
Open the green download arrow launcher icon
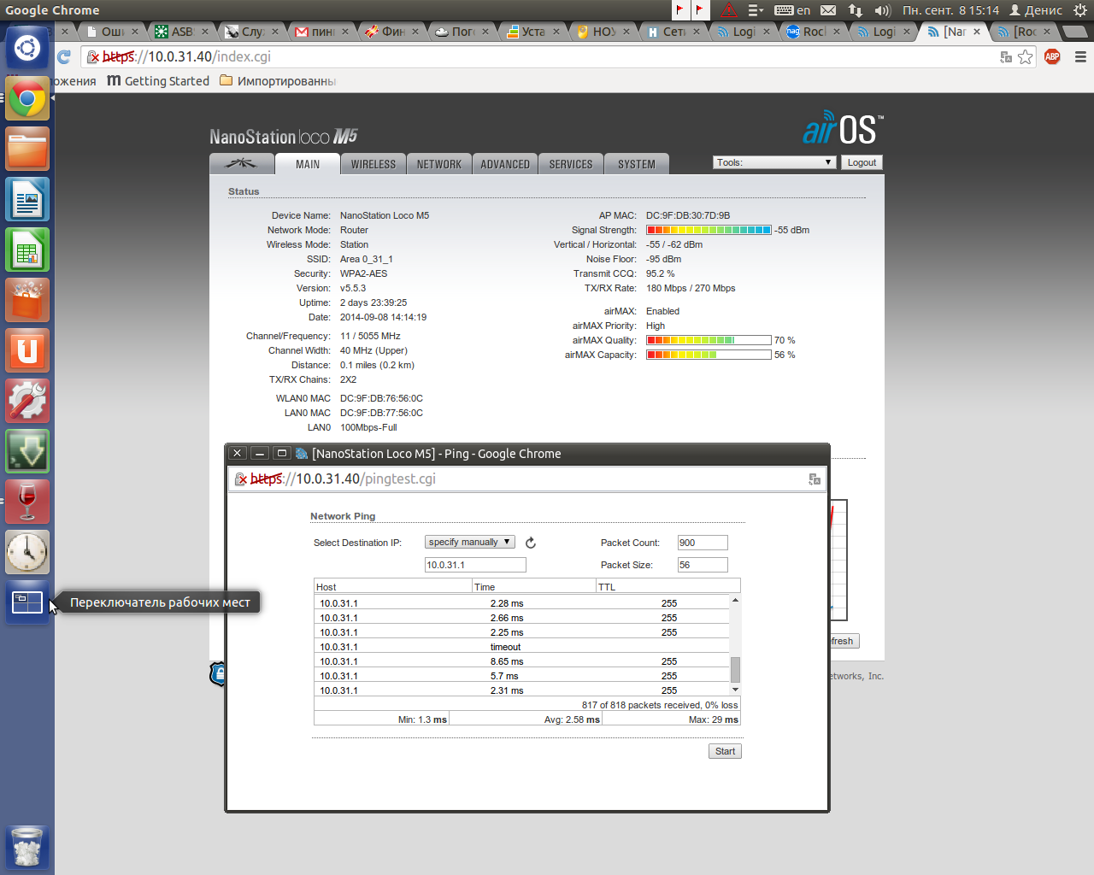[27, 452]
